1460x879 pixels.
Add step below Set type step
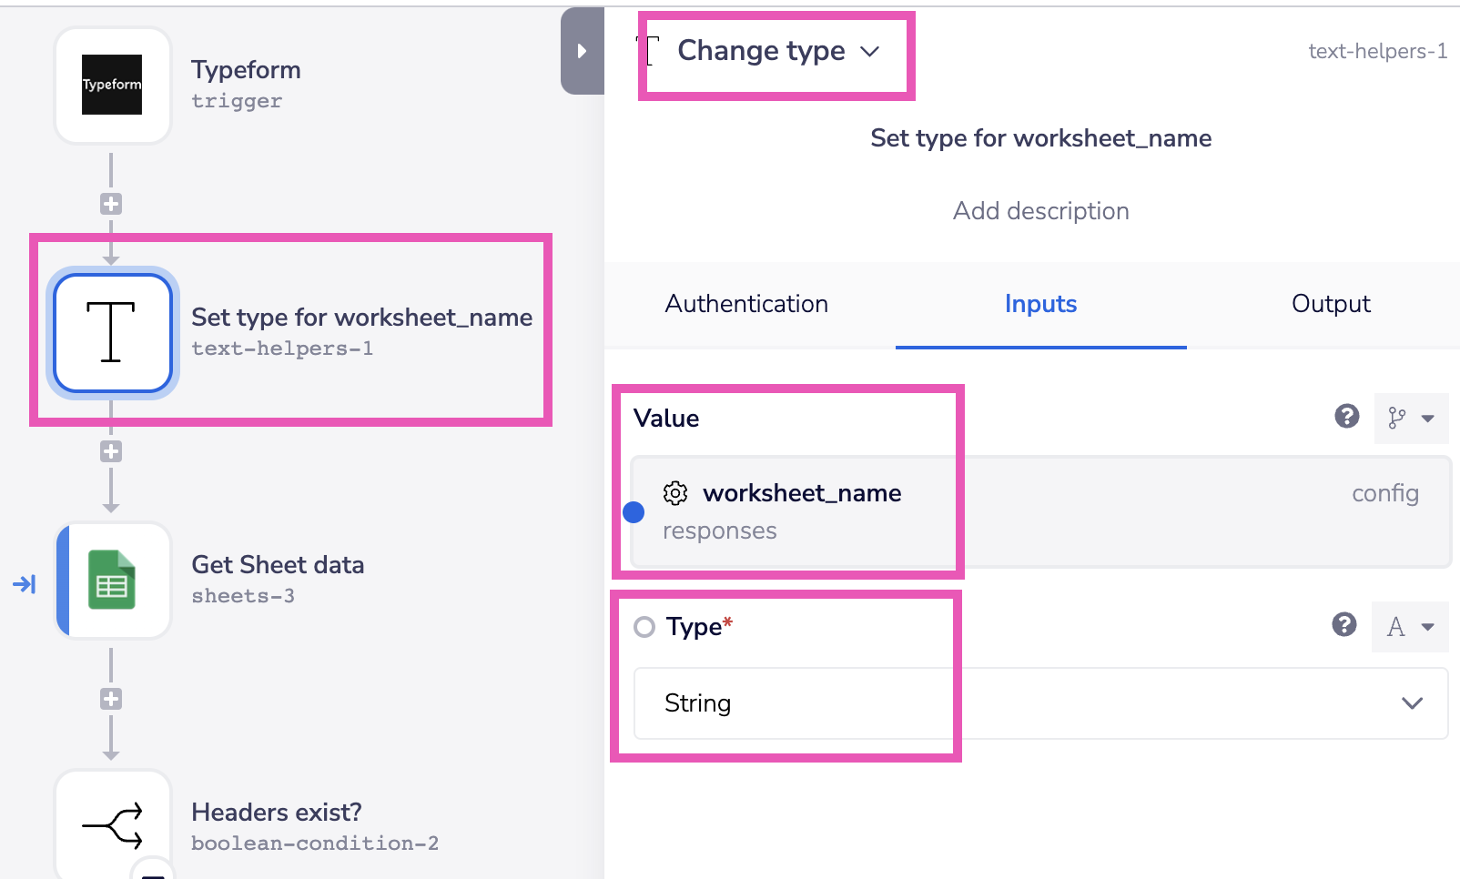click(111, 451)
